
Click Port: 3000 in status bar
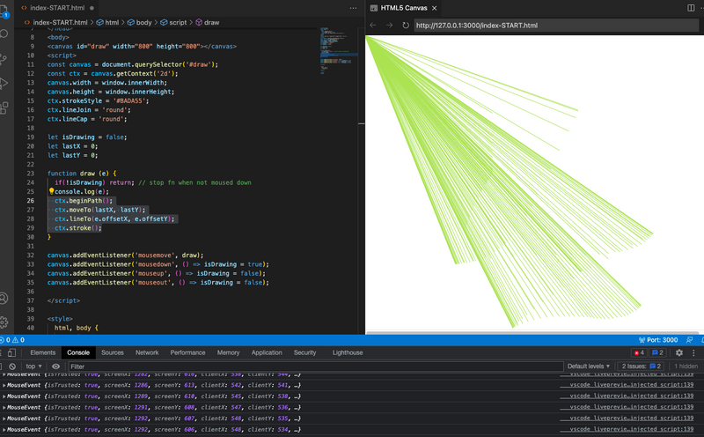(656, 340)
